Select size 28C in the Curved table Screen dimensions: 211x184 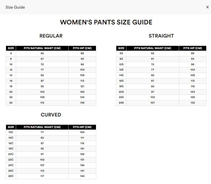(x=10, y=176)
